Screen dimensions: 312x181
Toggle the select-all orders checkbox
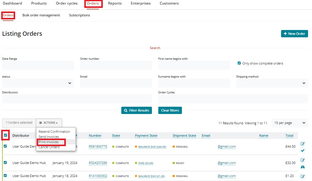[5, 135]
